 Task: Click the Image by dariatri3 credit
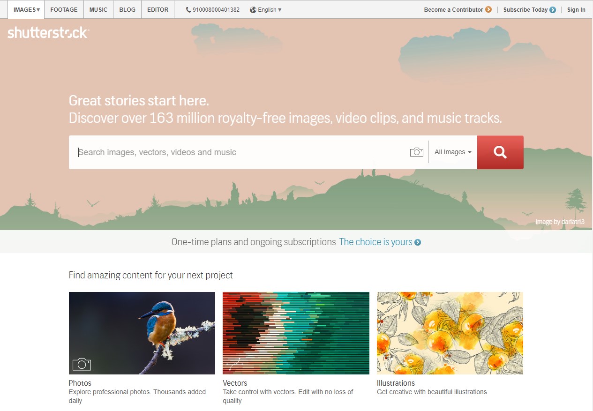(x=560, y=222)
